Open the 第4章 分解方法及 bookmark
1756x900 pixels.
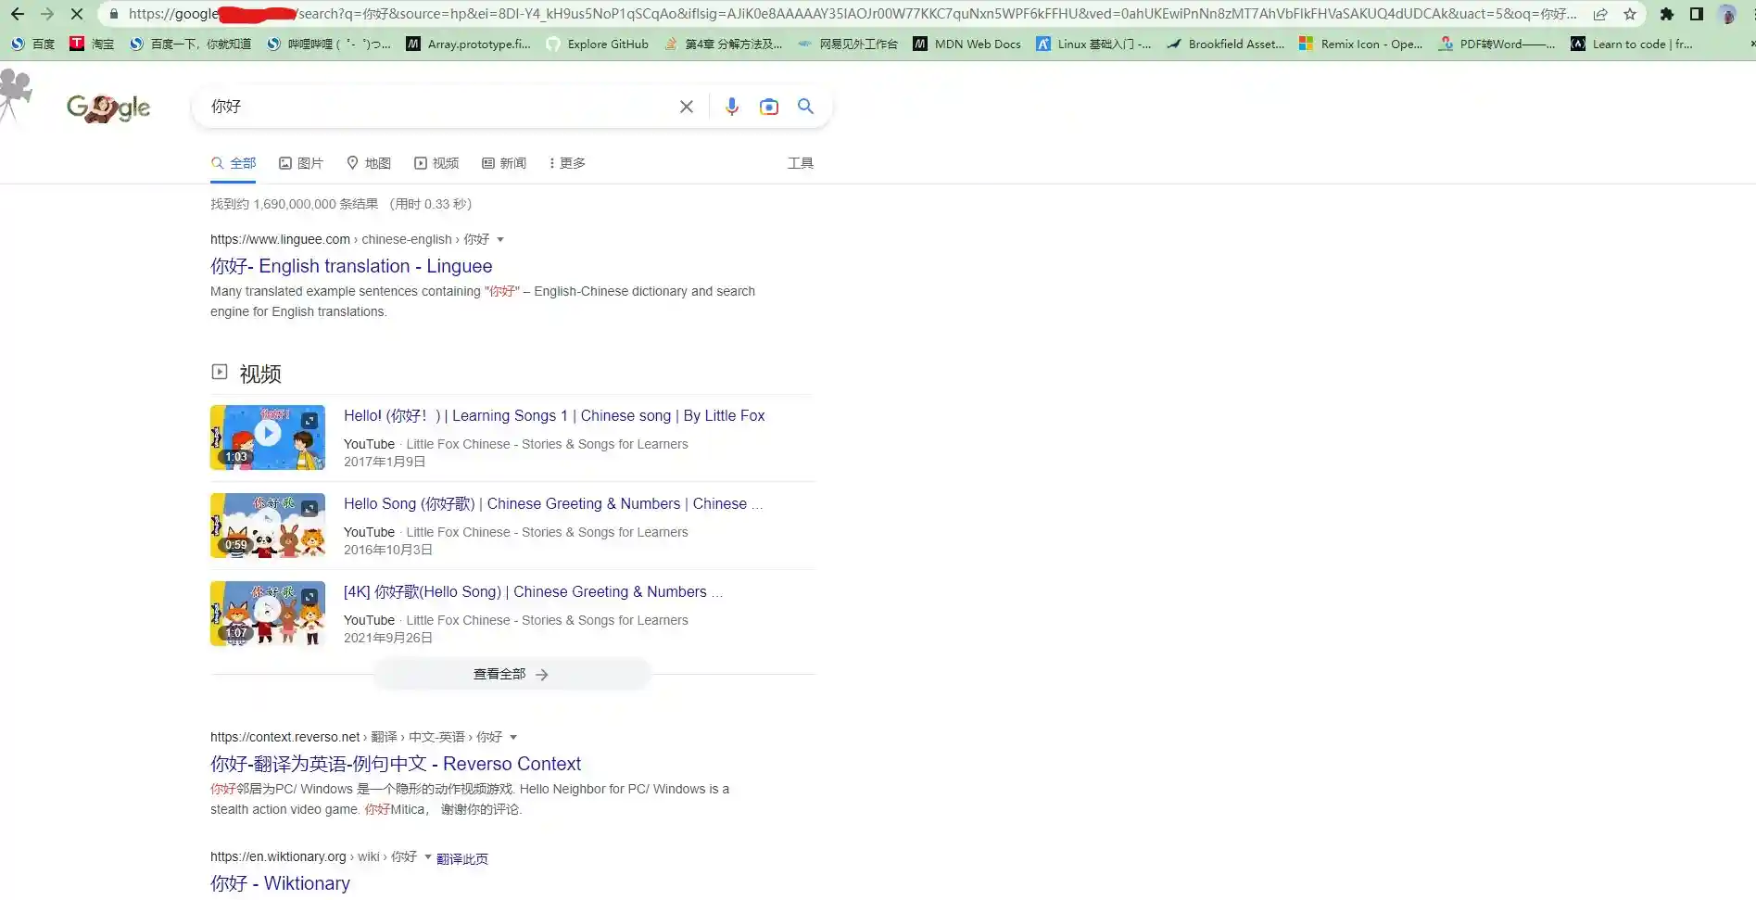[x=723, y=44]
